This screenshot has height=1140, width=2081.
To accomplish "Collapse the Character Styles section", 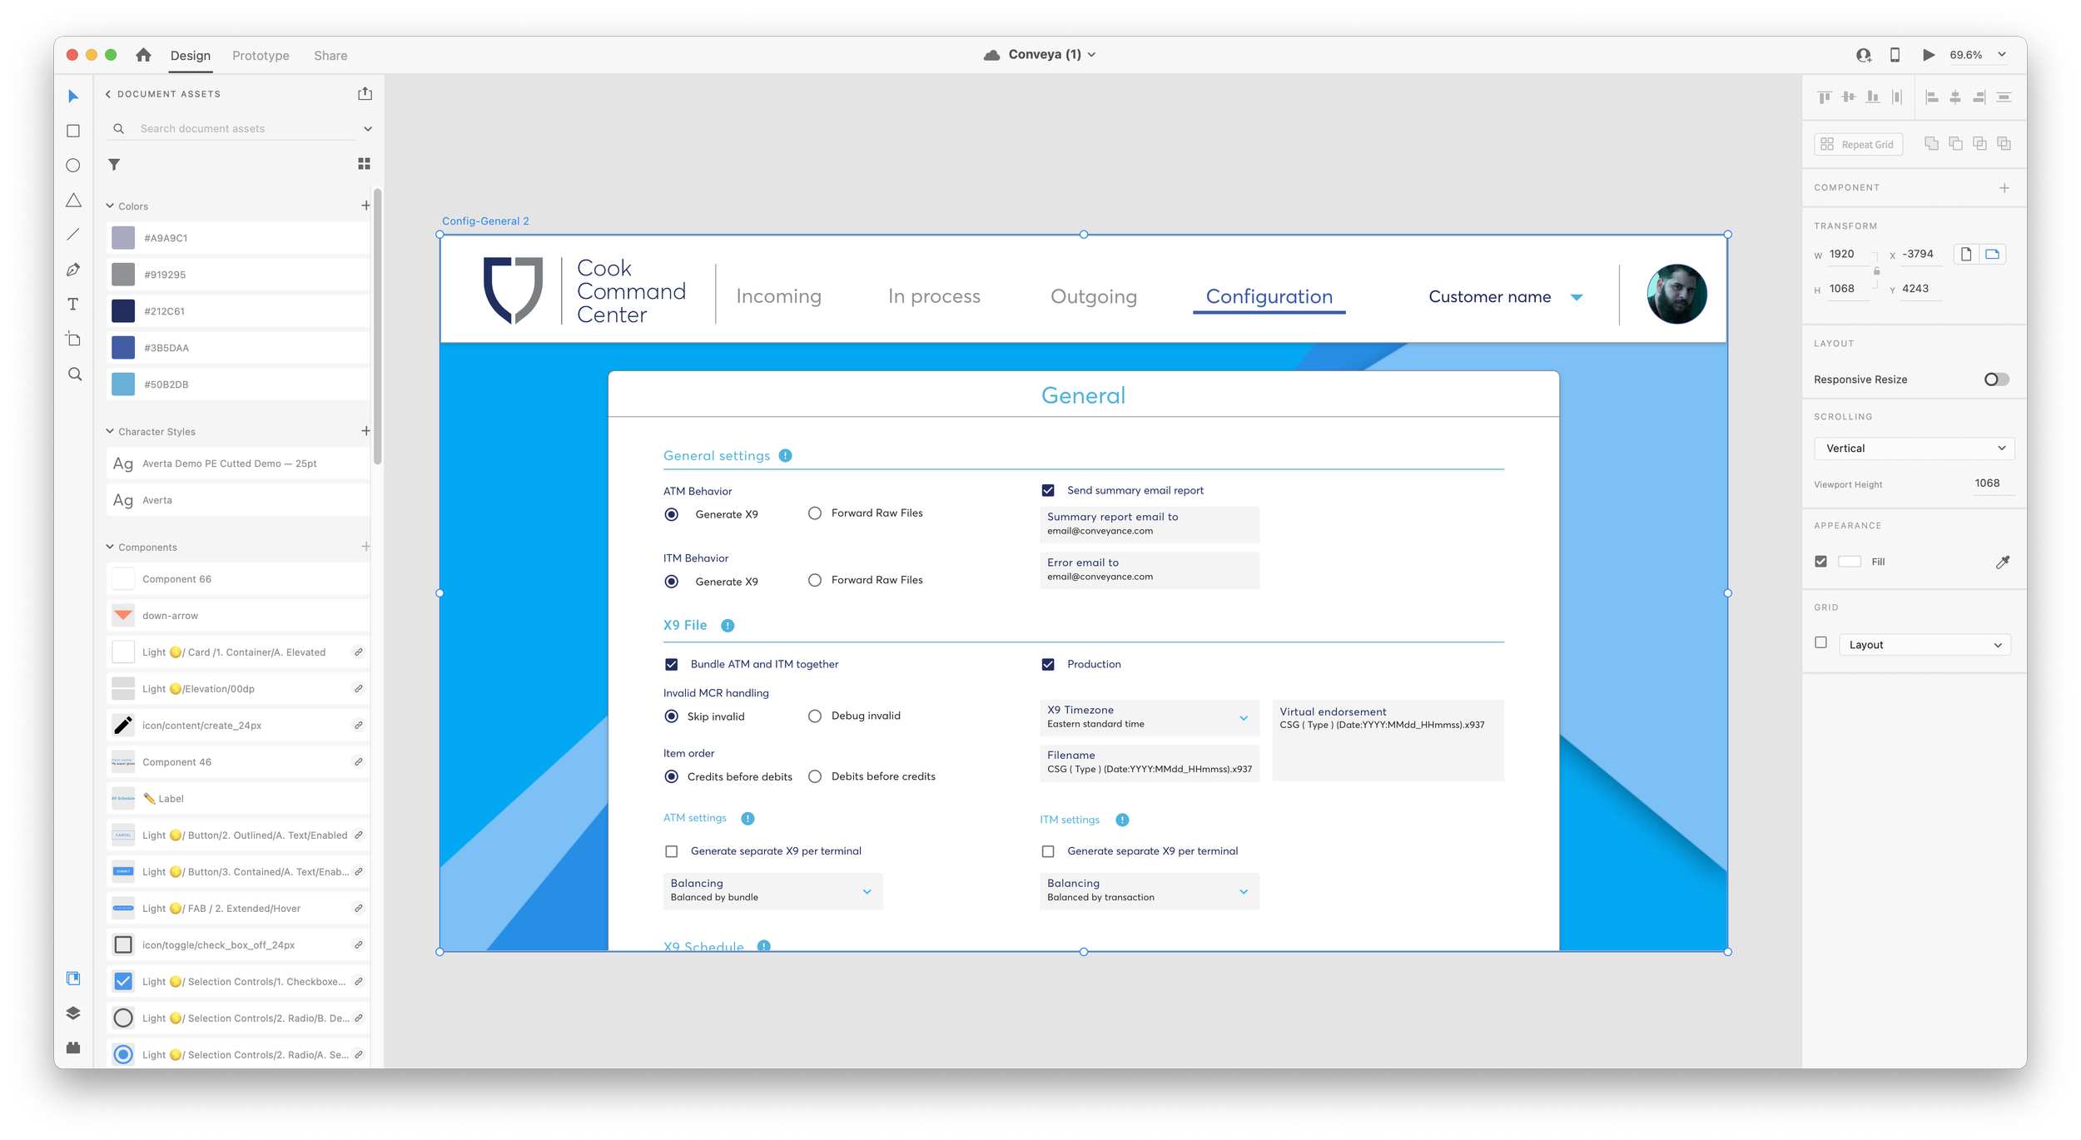I will point(110,431).
